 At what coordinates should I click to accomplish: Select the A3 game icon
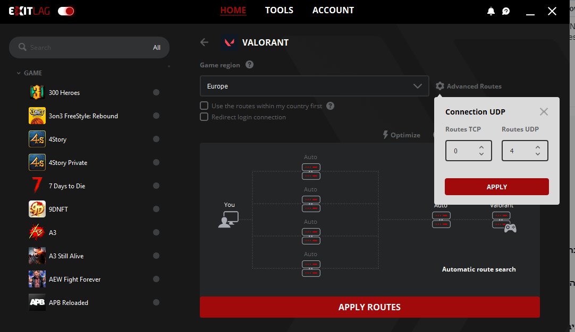click(37, 232)
